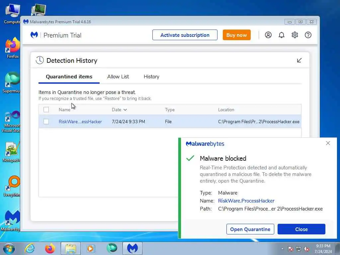This screenshot has width=340, height=255.
Task: Open Firefox desktop shortcut
Action: (x=12, y=48)
